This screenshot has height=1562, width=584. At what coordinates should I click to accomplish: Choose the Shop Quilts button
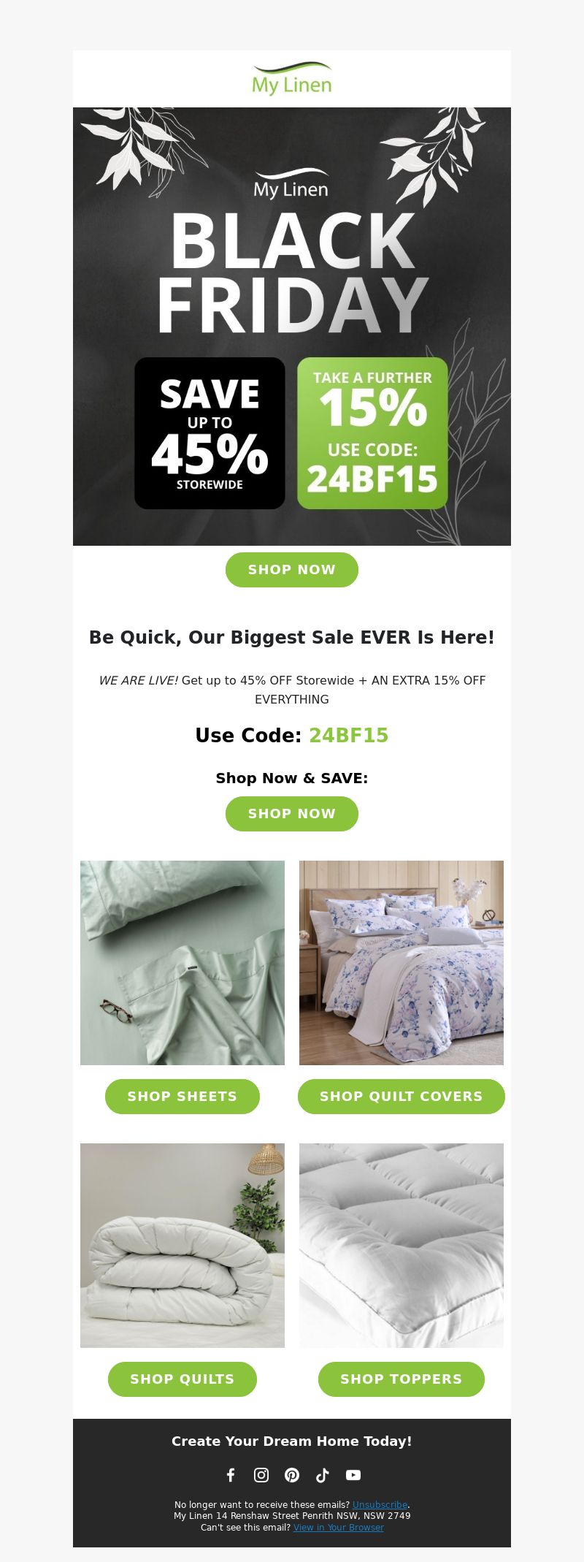click(x=182, y=1379)
